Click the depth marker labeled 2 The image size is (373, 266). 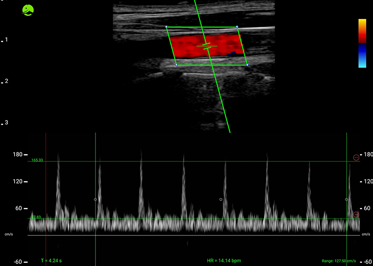coord(6,81)
